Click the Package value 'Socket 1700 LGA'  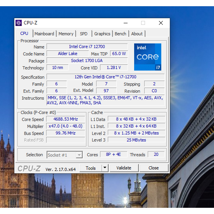[x=87, y=60]
